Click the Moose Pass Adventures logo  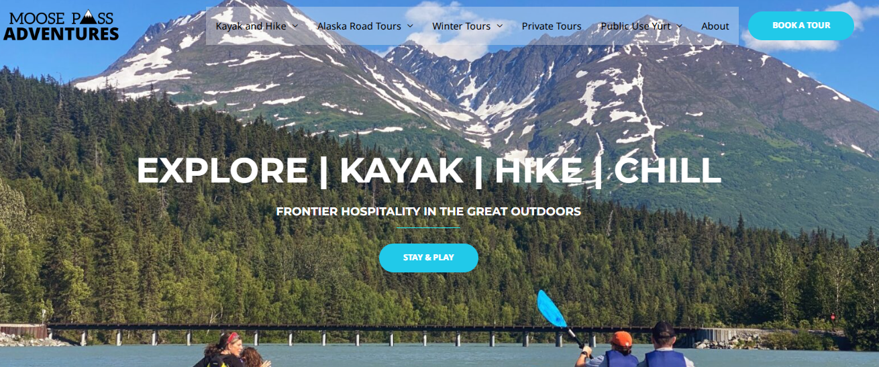(x=61, y=26)
